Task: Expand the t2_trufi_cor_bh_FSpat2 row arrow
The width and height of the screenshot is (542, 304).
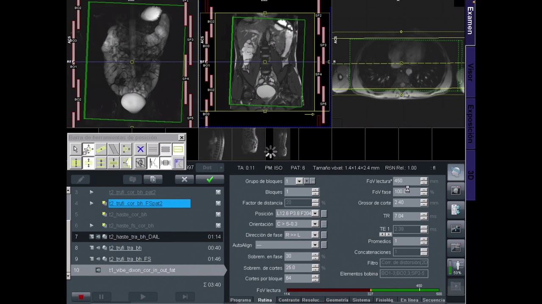Action: pos(91,203)
